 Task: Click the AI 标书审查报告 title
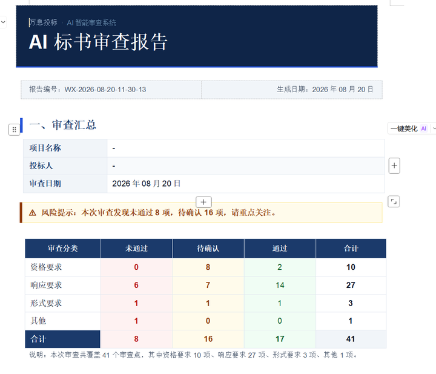(x=98, y=42)
